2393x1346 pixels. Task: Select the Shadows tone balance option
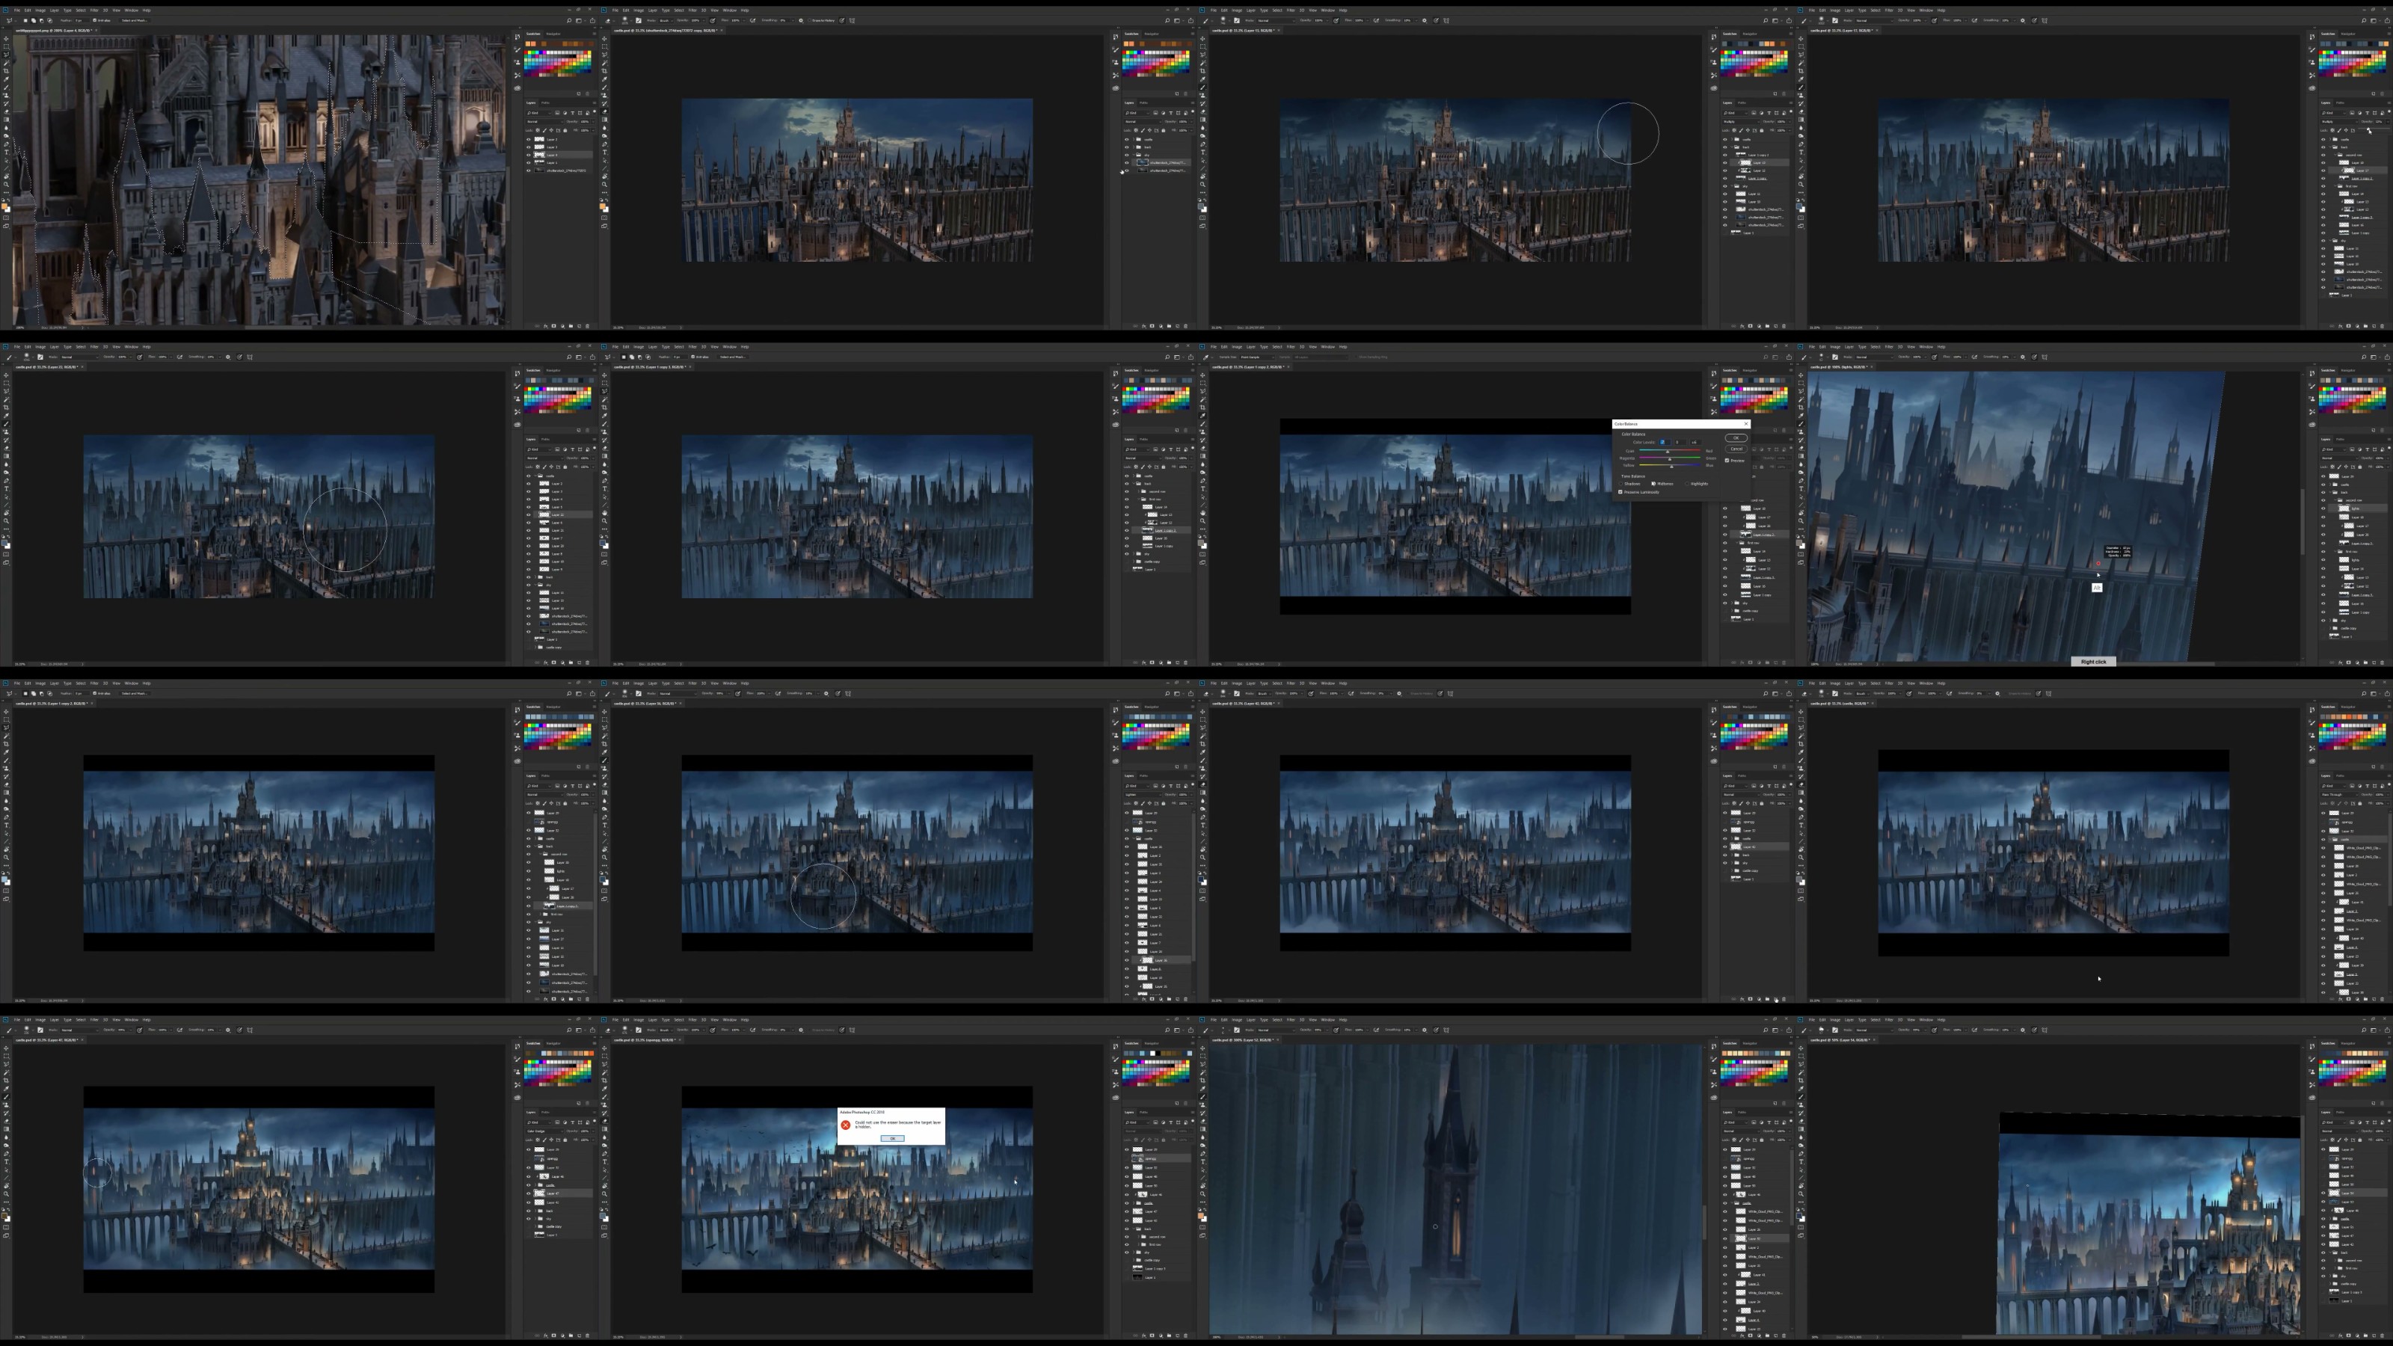pyautogui.click(x=1622, y=484)
